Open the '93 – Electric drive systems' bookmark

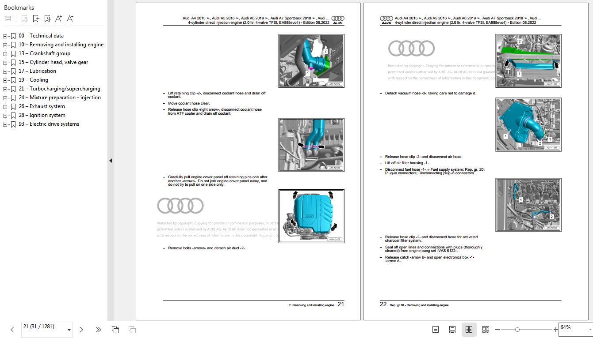tap(49, 124)
